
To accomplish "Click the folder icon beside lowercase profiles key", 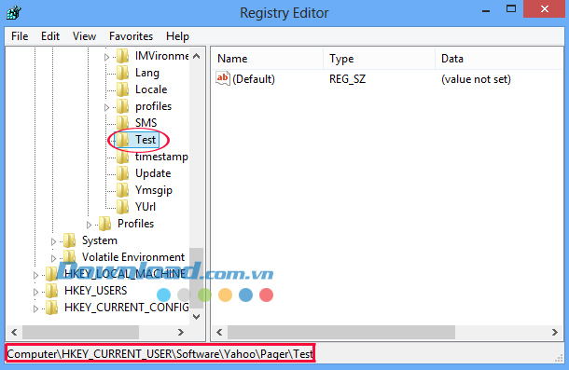I will pyautogui.click(x=122, y=106).
